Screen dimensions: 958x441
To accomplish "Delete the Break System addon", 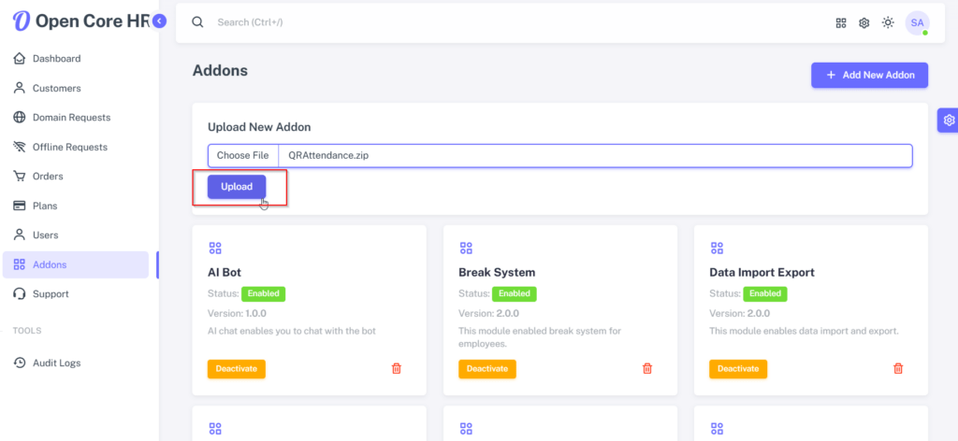I will click(647, 368).
